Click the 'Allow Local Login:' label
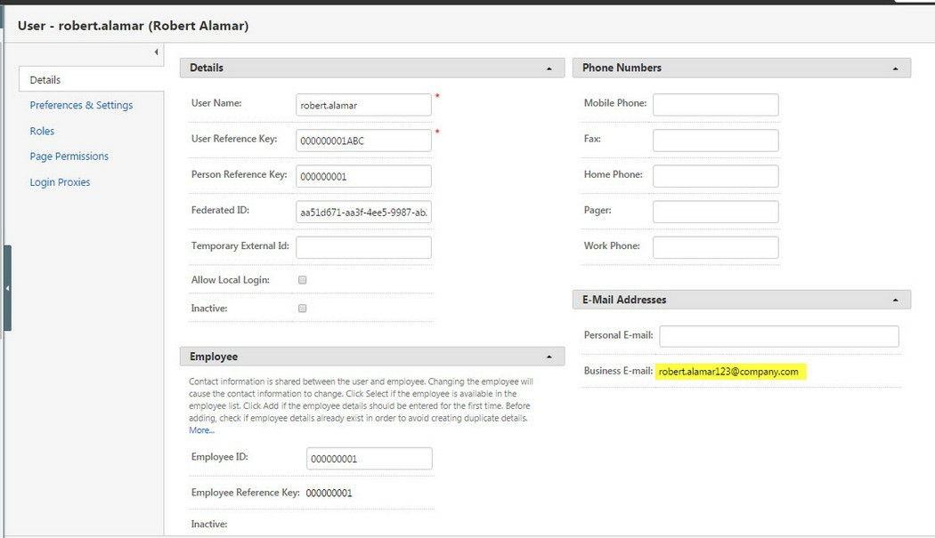 (230, 280)
